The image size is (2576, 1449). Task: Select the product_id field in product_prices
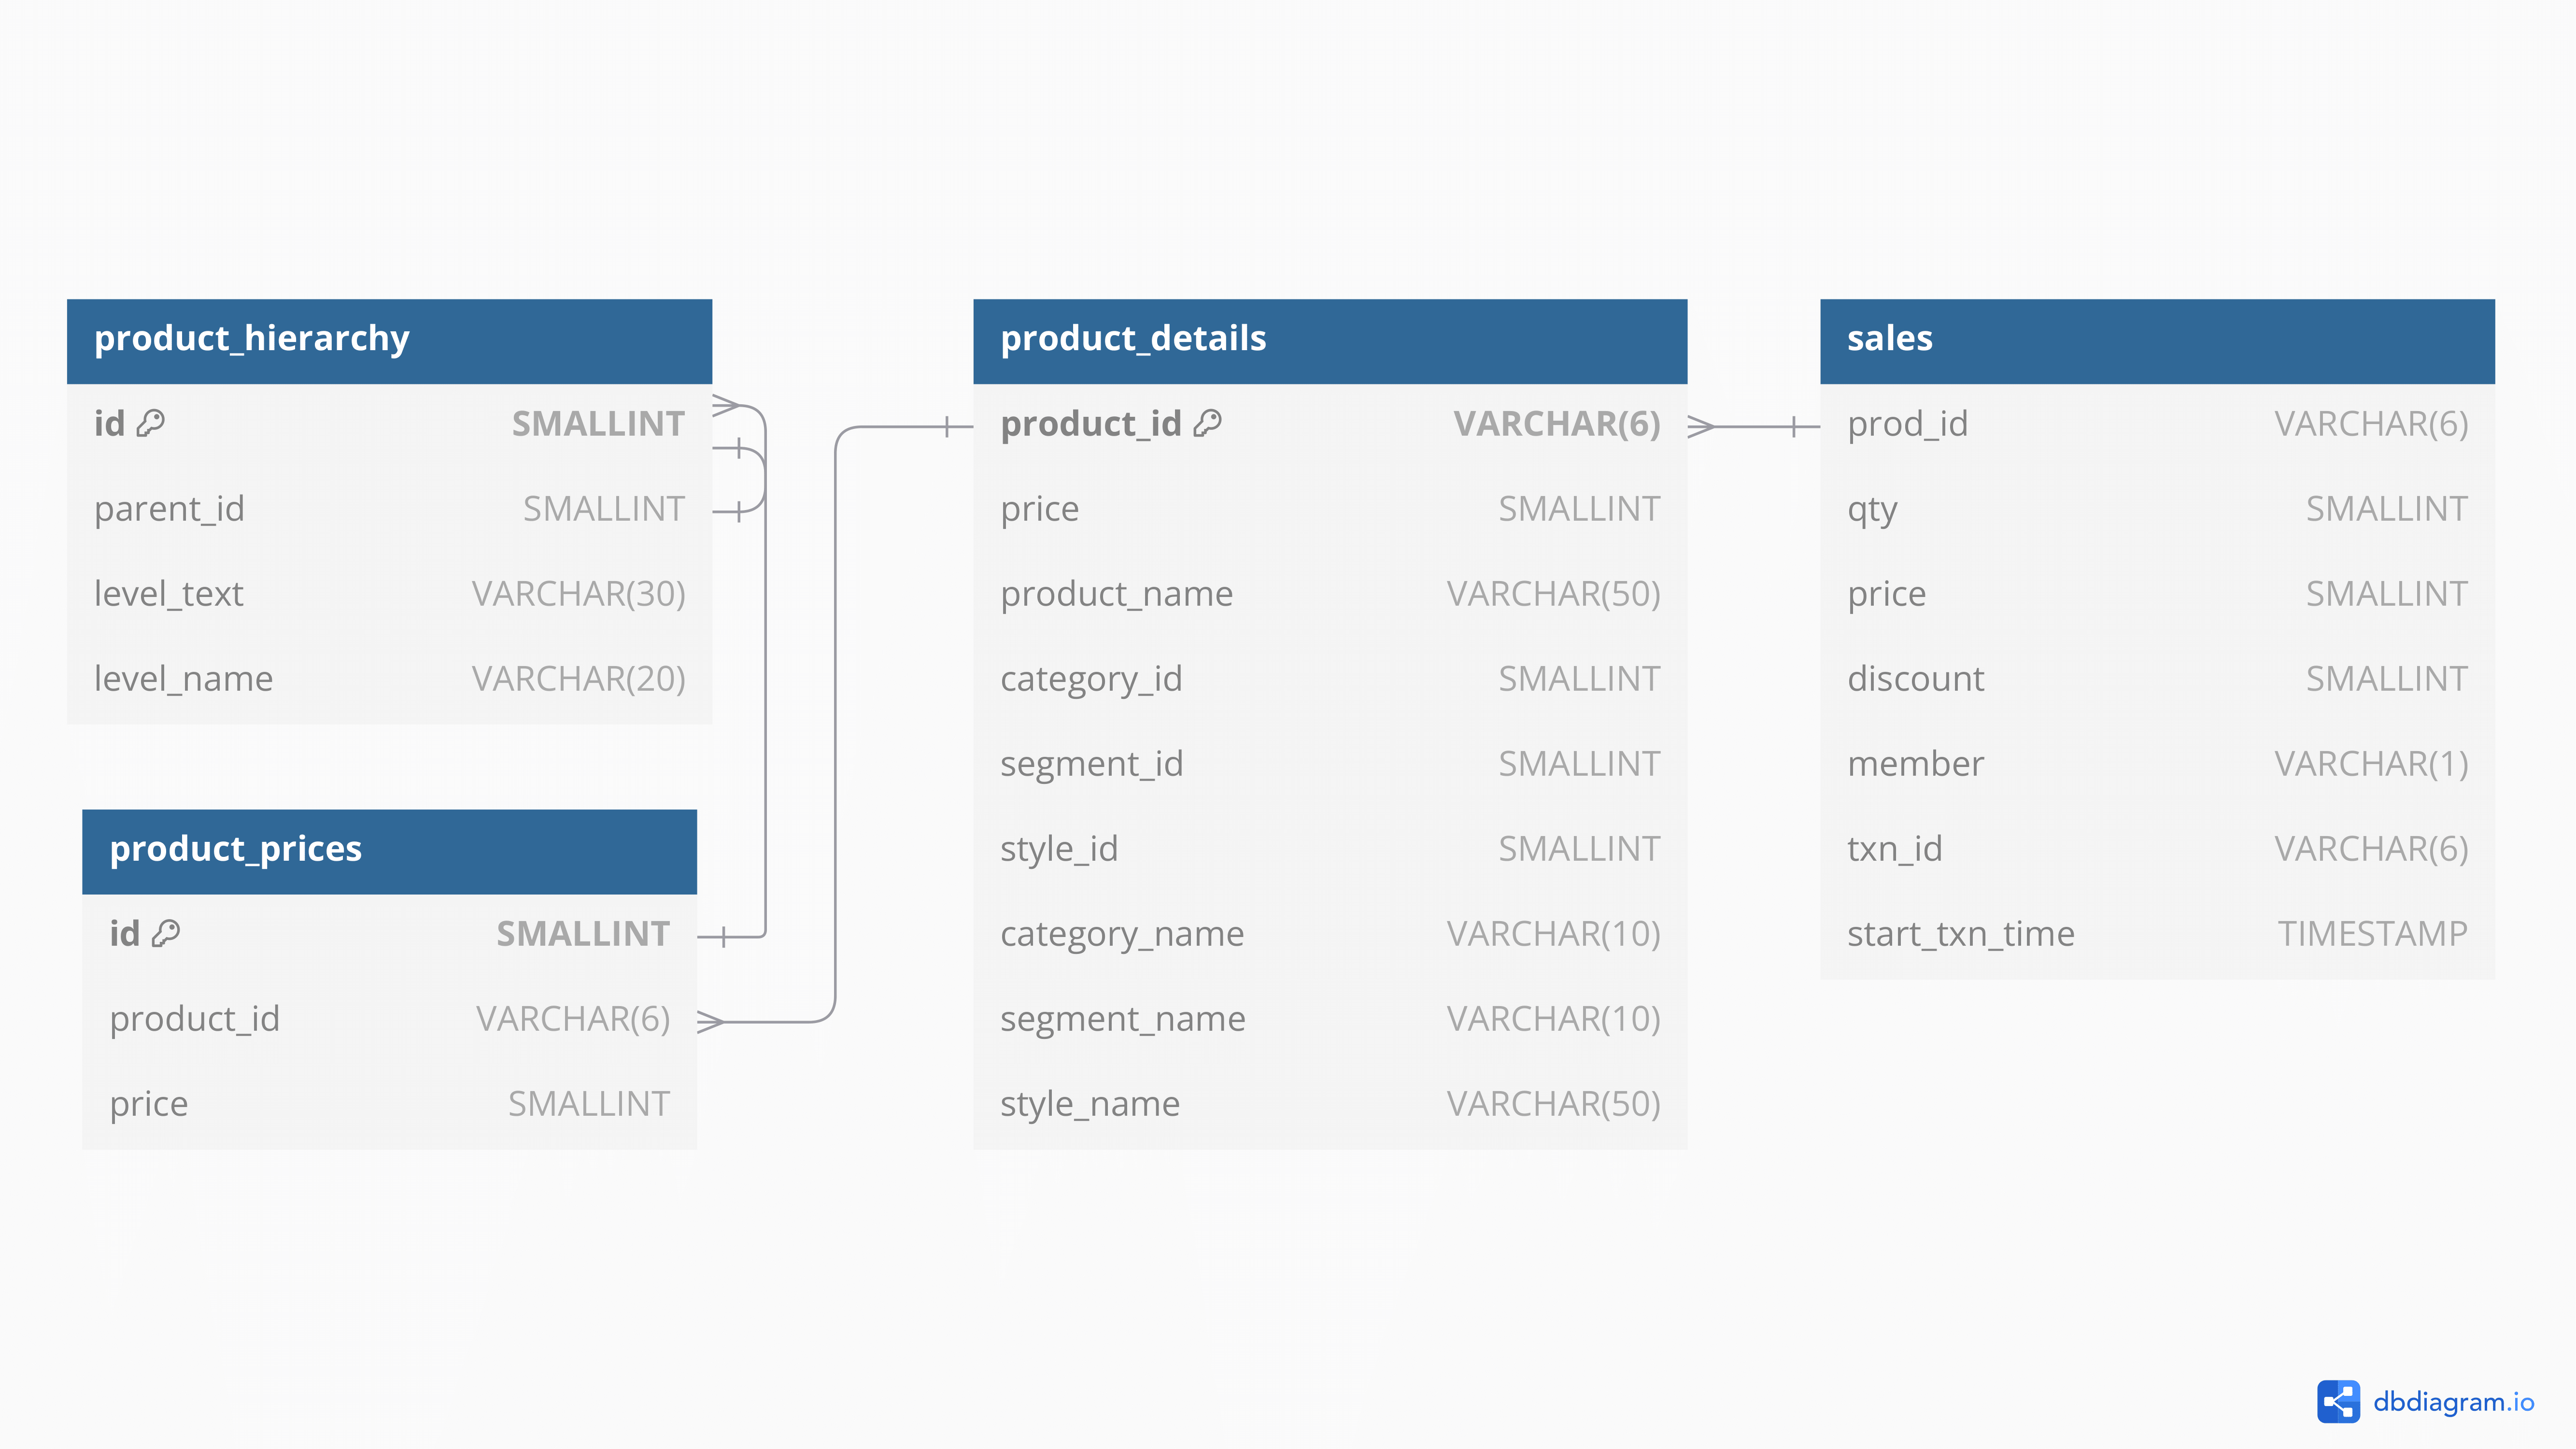click(389, 1019)
